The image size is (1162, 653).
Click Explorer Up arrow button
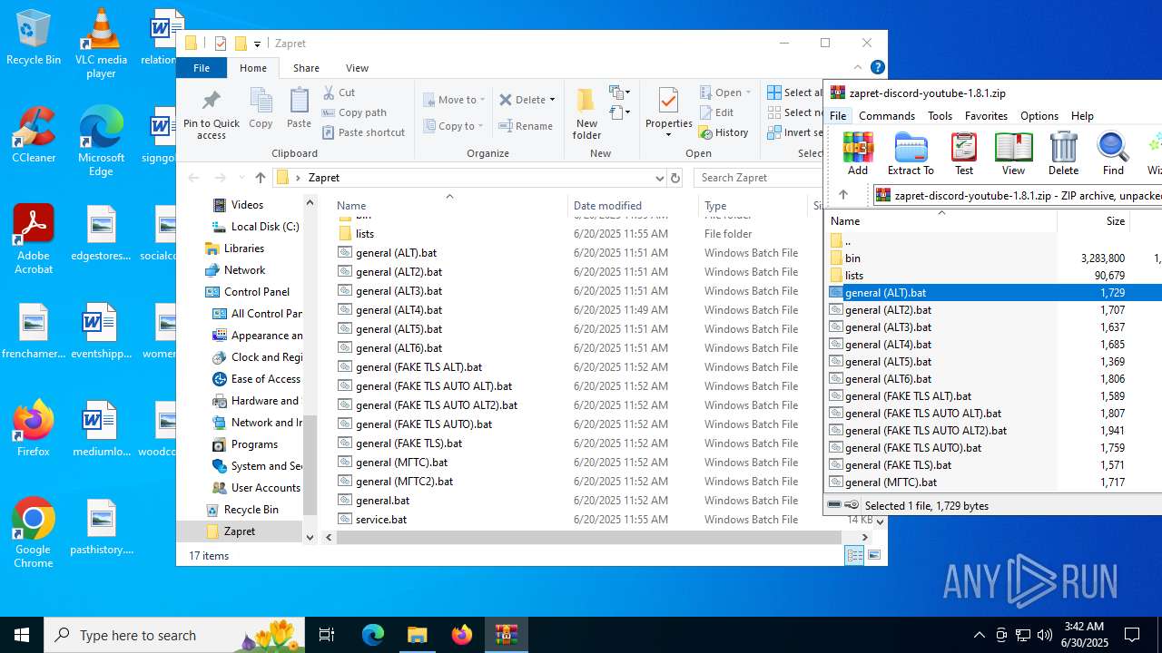(261, 178)
